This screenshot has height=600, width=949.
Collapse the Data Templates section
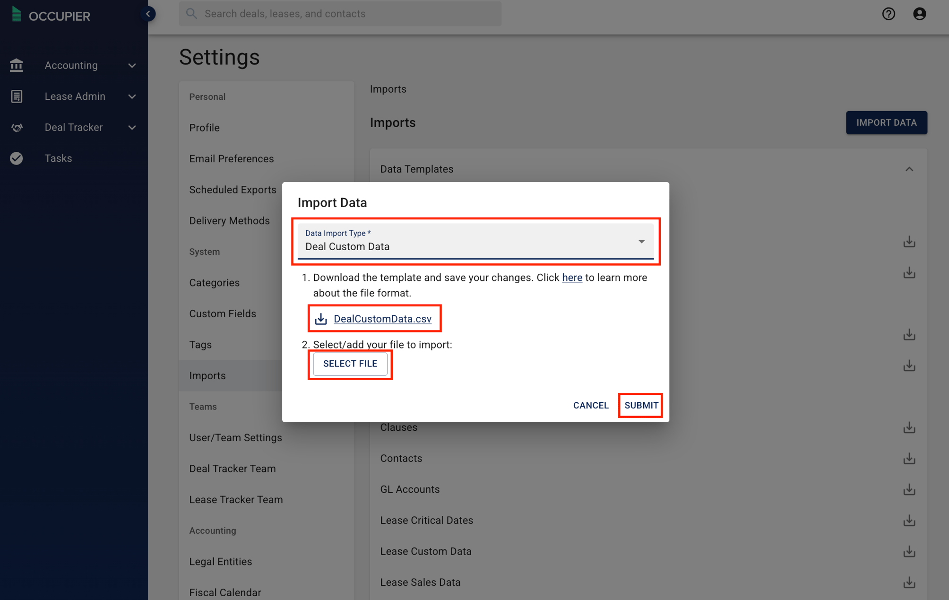click(909, 169)
